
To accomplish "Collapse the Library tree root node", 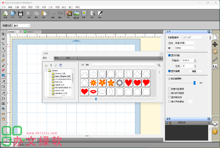I will tap(46, 71).
